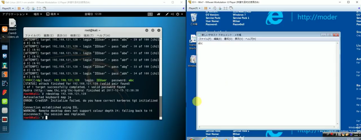Switch to Unity mode in Win7 VMware toolbar
The width and height of the screenshot is (361, 140).
pyautogui.click(x=231, y=8)
